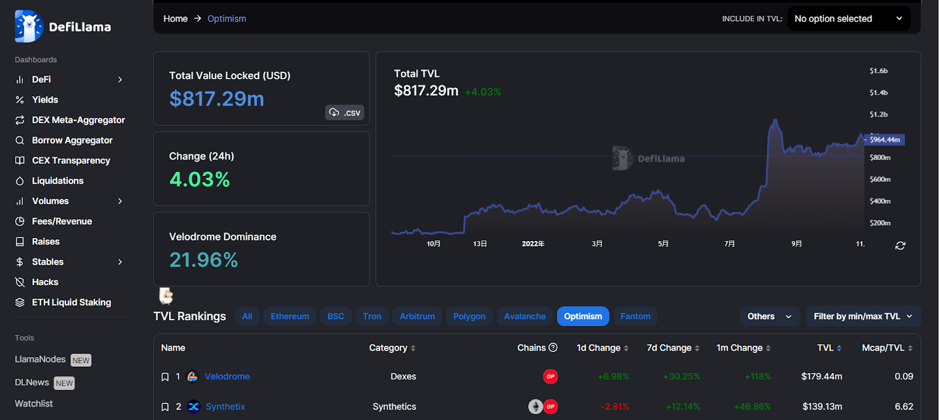The image size is (939, 420).
Task: Select the BSC chain filter
Action: click(336, 316)
